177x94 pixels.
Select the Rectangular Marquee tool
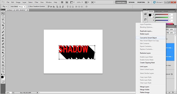pyautogui.click(x=3, y=17)
